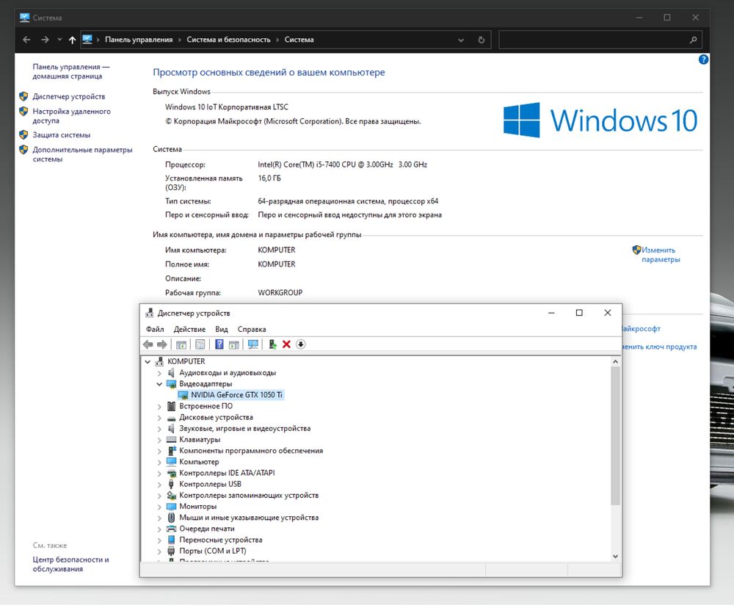Click Forward arrow in System window navigation
734x605 pixels.
tap(45, 40)
